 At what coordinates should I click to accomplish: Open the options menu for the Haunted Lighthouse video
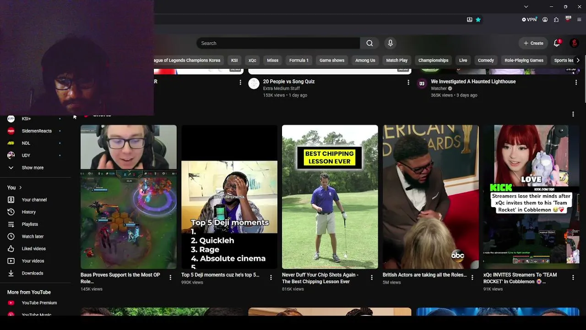(x=576, y=82)
